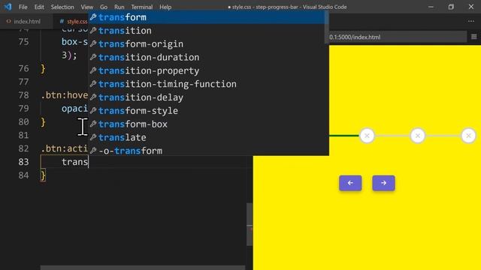Click the wrench icon beside transform
This screenshot has width=481, height=270.
[x=93, y=17]
